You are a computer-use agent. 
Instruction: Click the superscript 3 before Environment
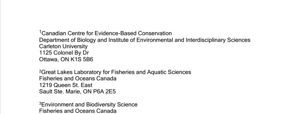40,103
